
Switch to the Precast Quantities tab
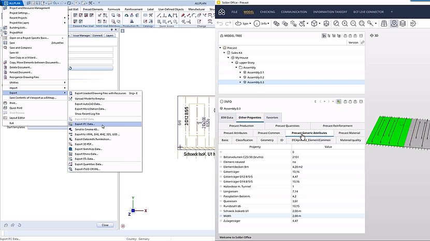coord(287,126)
